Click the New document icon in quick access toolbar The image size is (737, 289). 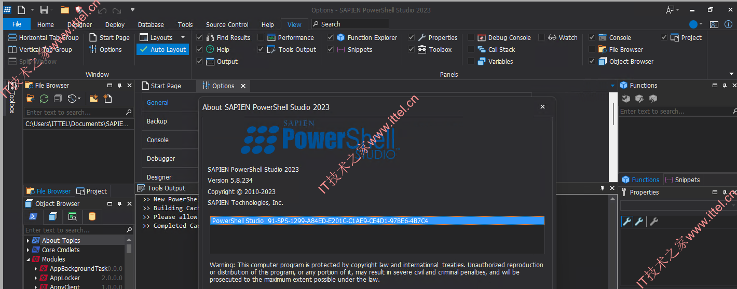(x=21, y=10)
